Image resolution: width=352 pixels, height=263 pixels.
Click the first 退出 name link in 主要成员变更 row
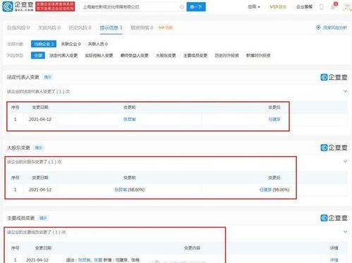[84, 260]
